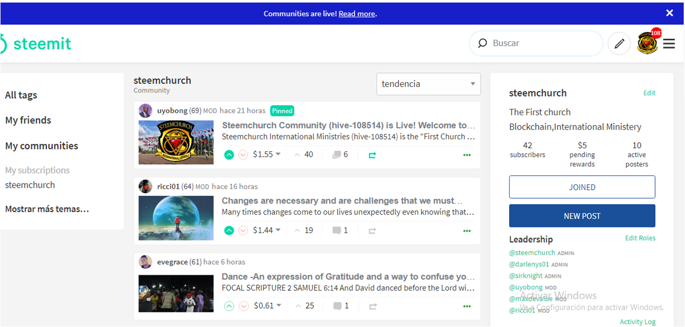The image size is (685, 327).
Task: Open the @sirknight admin profile link
Action: tap(526, 276)
